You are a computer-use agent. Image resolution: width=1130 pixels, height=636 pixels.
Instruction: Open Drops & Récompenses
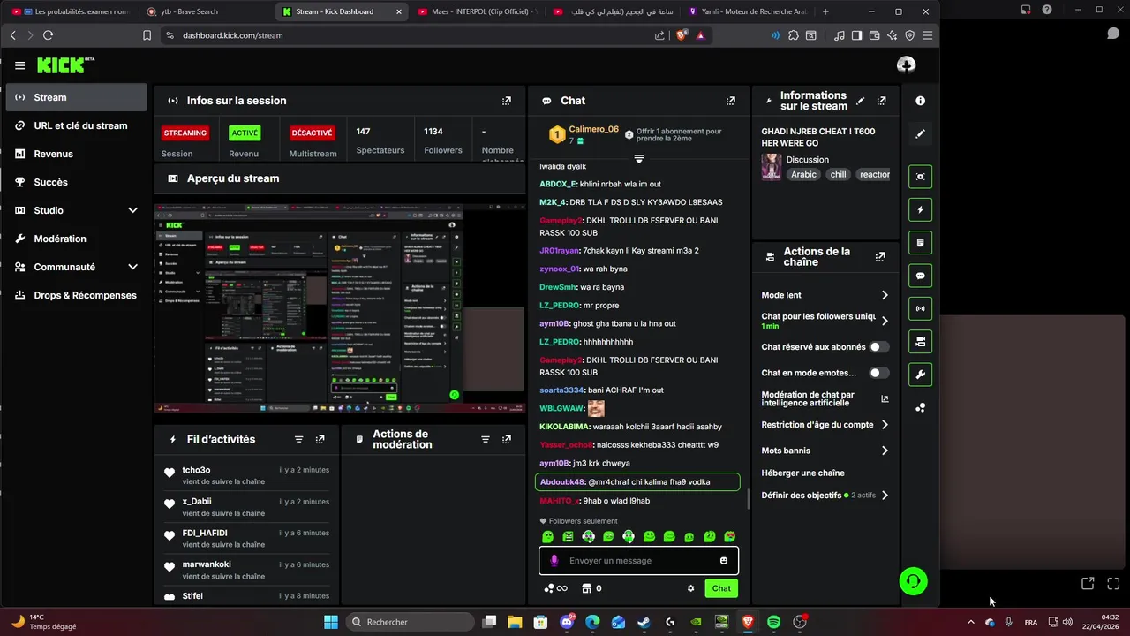point(76,295)
